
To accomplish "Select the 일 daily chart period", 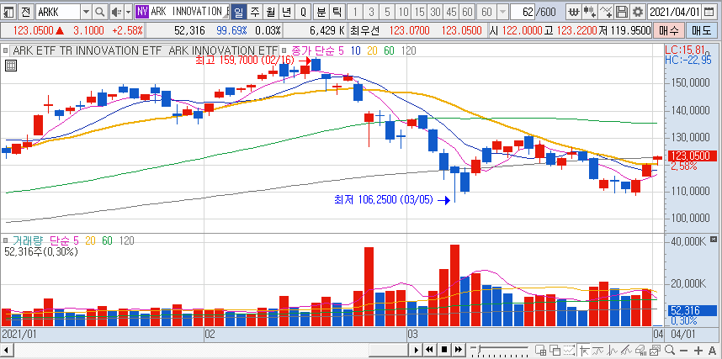I will click(238, 12).
